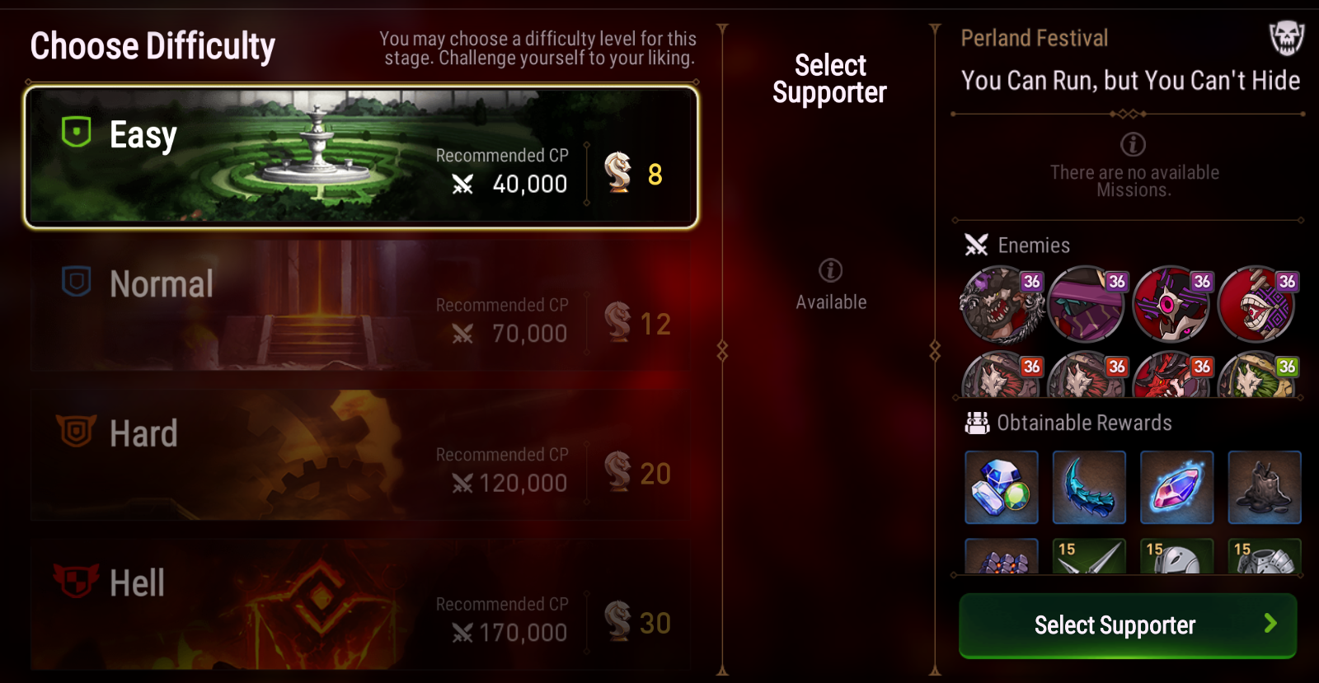1319x683 pixels.
Task: Click the skull helmet icon beside Perland Festival
Action: point(1286,38)
